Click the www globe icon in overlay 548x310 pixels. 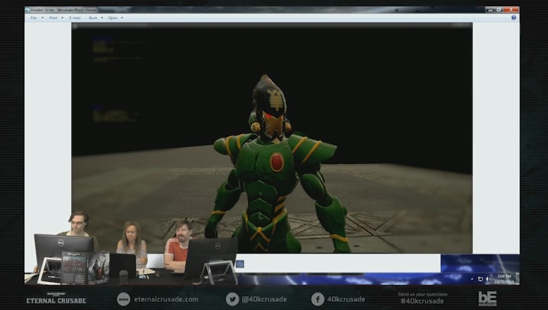point(123,299)
